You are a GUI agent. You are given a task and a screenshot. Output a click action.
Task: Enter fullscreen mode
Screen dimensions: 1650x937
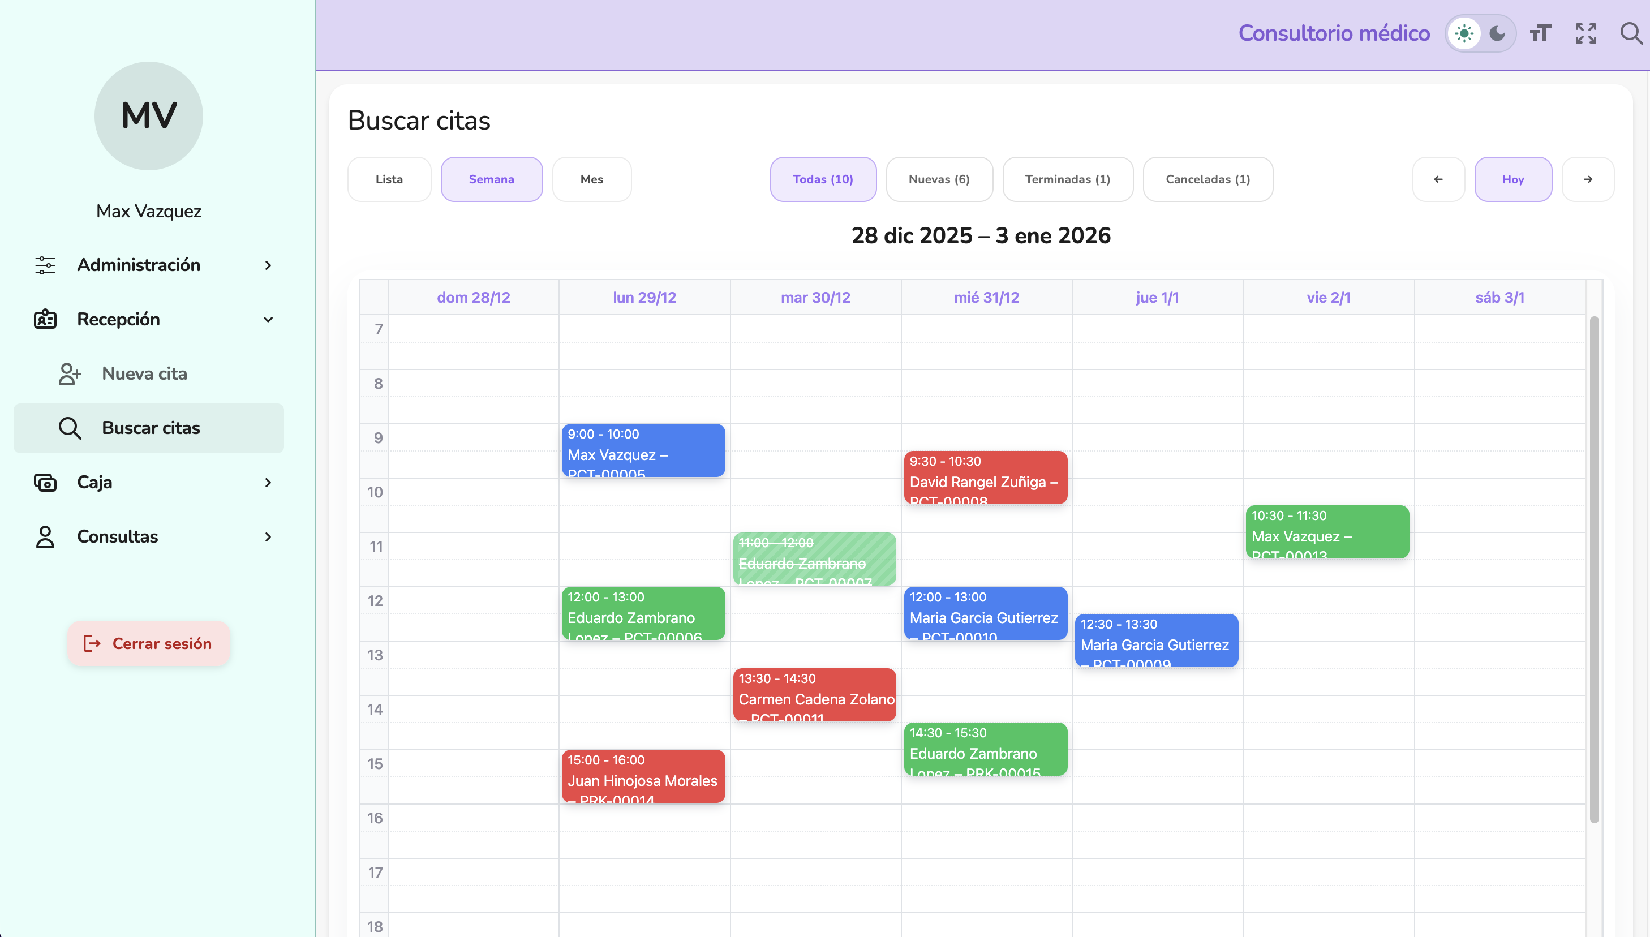1585,33
